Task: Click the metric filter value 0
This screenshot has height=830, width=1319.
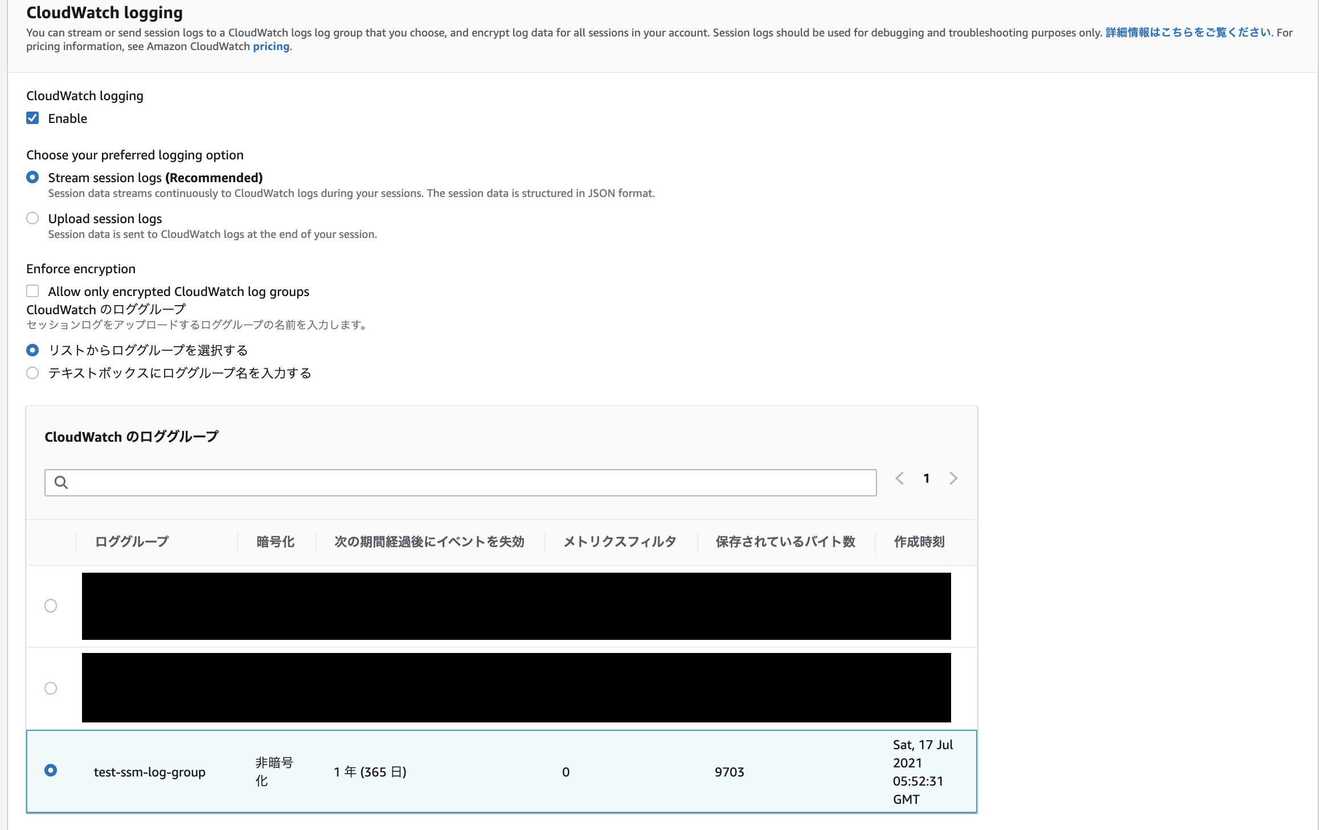Action: (566, 772)
